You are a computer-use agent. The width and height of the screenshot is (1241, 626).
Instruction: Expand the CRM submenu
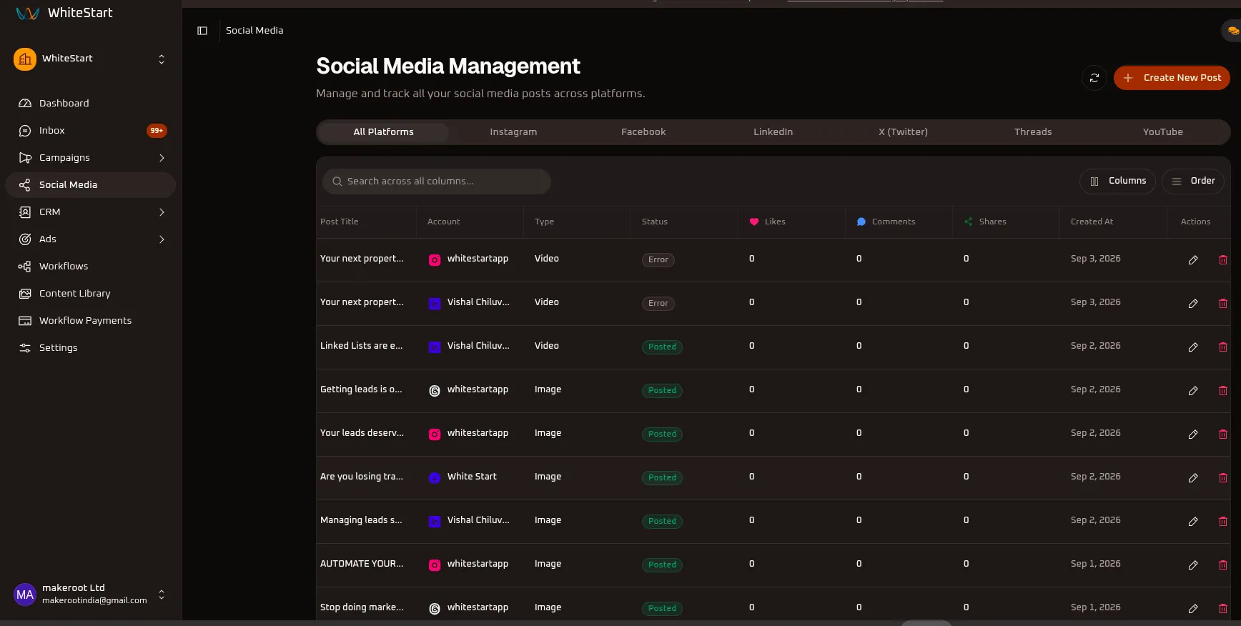[162, 212]
